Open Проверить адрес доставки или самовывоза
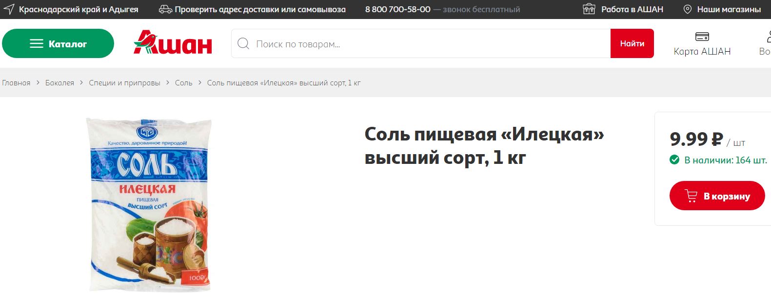 260,9
